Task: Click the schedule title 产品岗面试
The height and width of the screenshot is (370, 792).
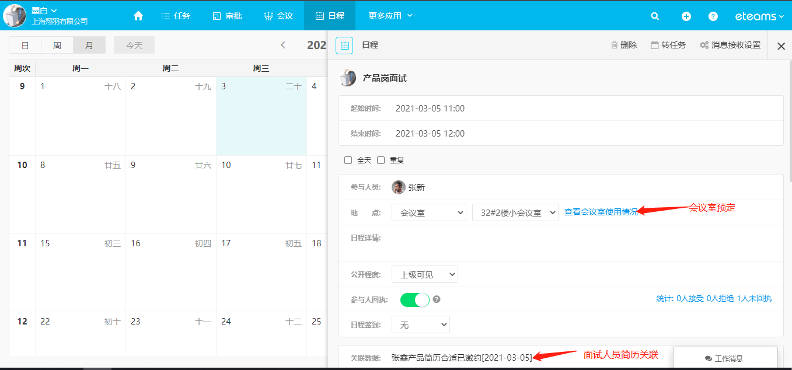Action: 385,78
